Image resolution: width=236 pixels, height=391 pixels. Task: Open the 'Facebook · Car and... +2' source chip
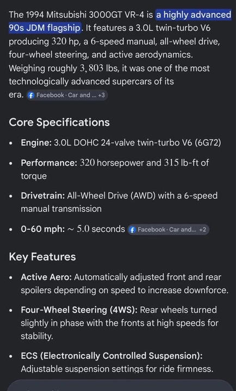coord(169,229)
